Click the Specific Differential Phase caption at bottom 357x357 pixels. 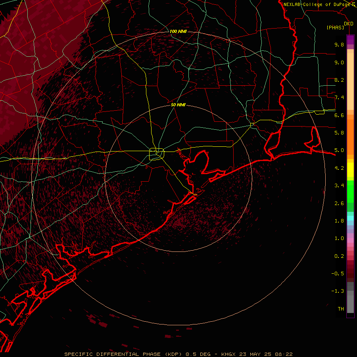pos(178,354)
